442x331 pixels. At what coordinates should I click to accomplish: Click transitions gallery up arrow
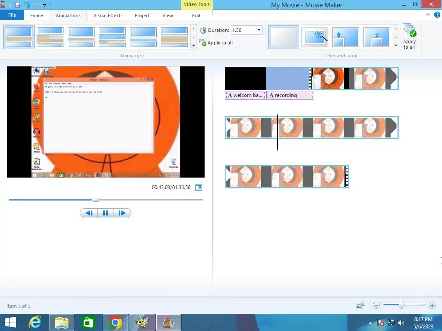193,29
